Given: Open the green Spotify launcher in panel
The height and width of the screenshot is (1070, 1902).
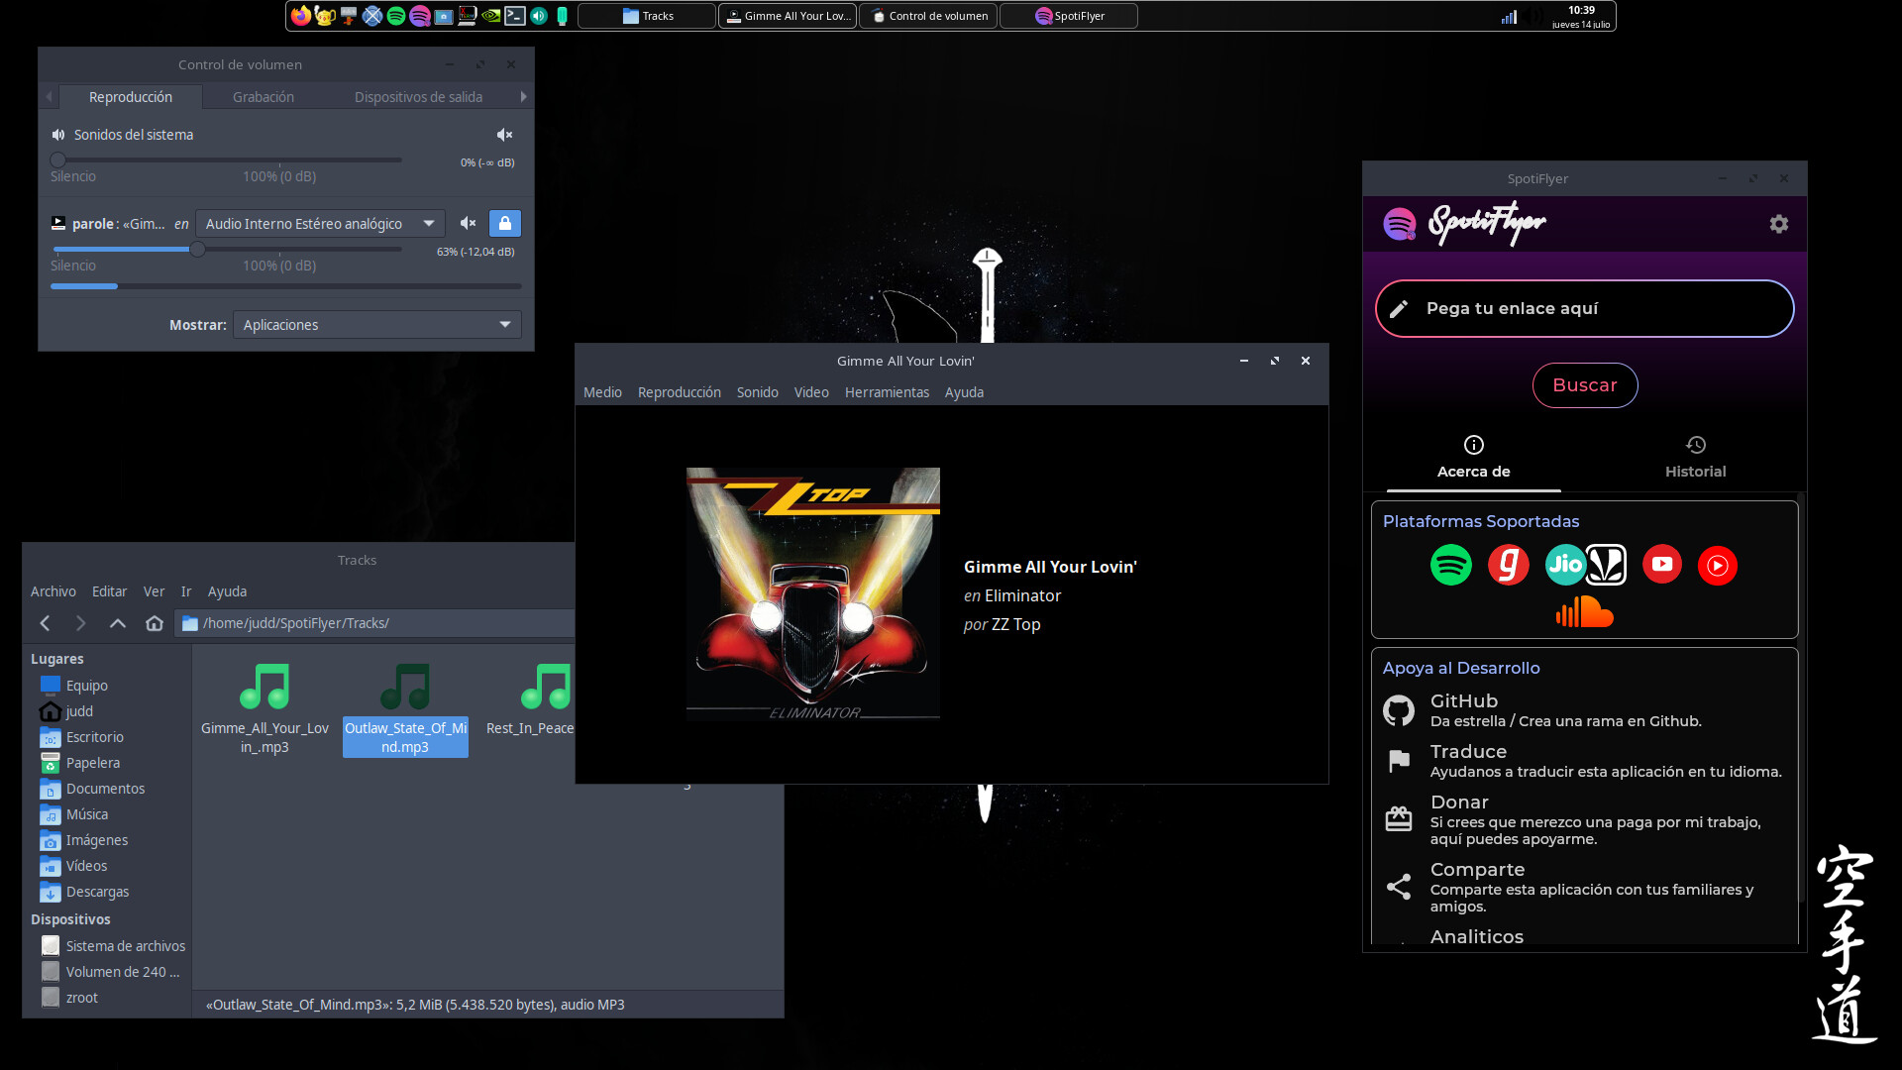Looking at the screenshot, I should [x=396, y=16].
